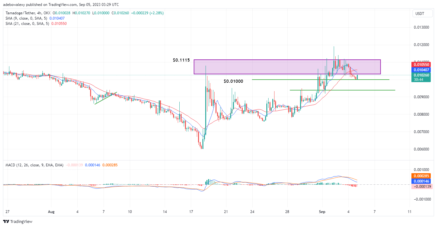Image resolution: width=437 pixels, height=227 pixels.
Task: Select the $0.1115 resistance annotation text
Action: point(181,60)
